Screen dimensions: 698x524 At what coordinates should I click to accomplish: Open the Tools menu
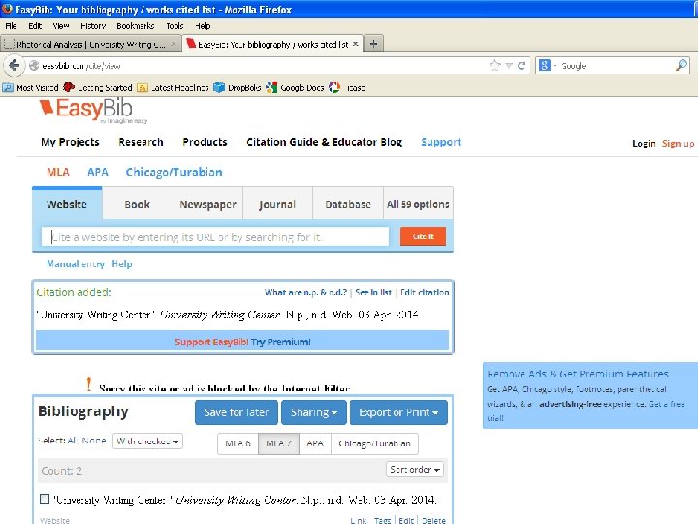(x=174, y=26)
